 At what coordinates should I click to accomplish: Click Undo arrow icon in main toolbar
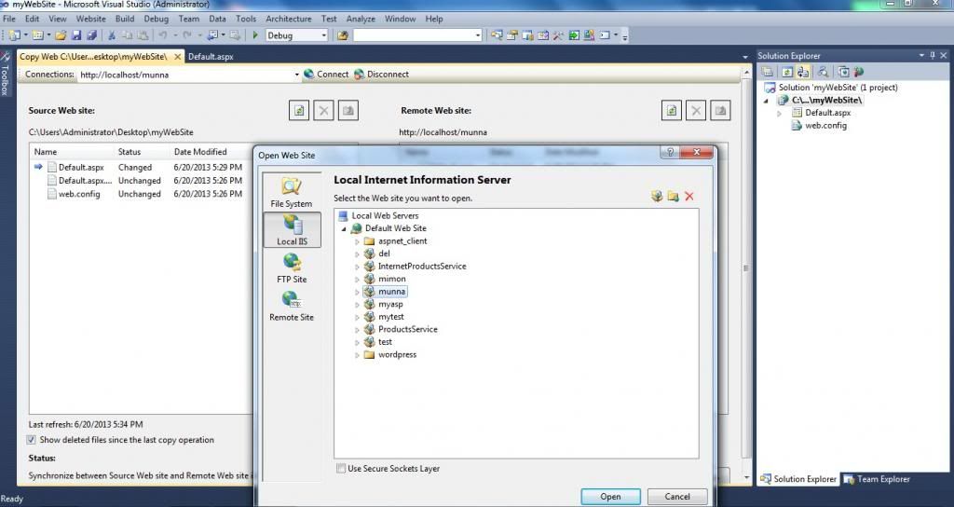coord(163,35)
